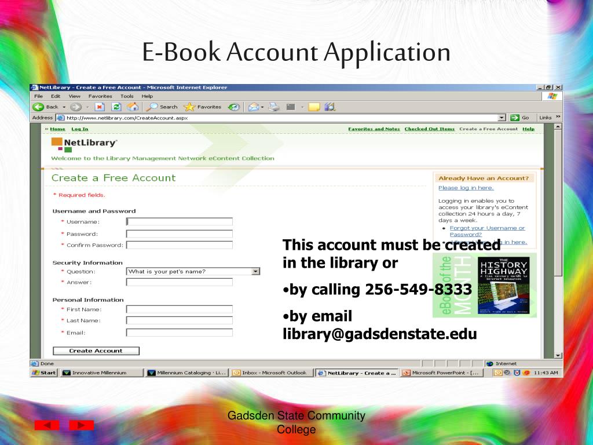Screen dimensions: 593x445
Task: Click the security Answer field
Action: coord(180,282)
